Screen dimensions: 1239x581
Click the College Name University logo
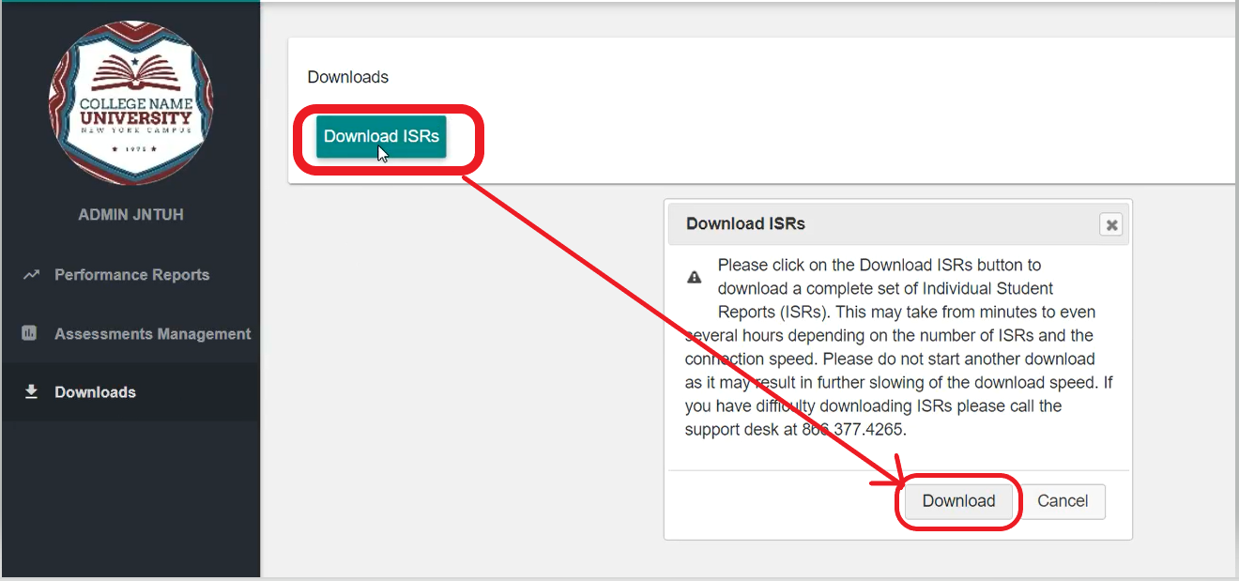click(x=131, y=103)
